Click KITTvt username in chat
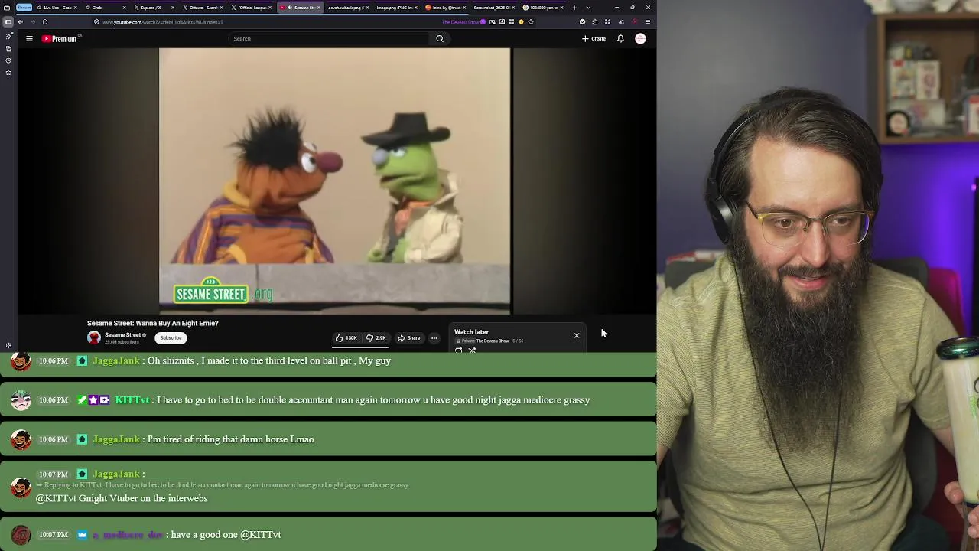This screenshot has width=979, height=551. click(132, 399)
